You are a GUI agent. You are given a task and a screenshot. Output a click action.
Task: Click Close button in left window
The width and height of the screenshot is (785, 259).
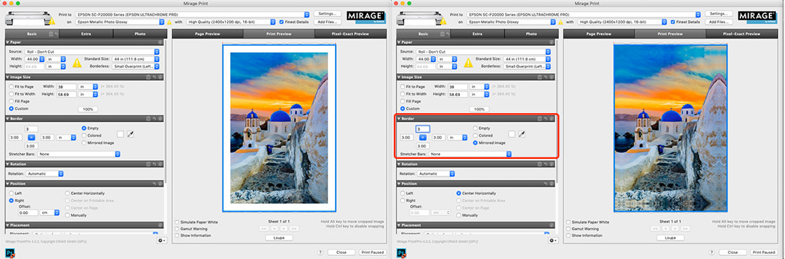[x=342, y=252]
